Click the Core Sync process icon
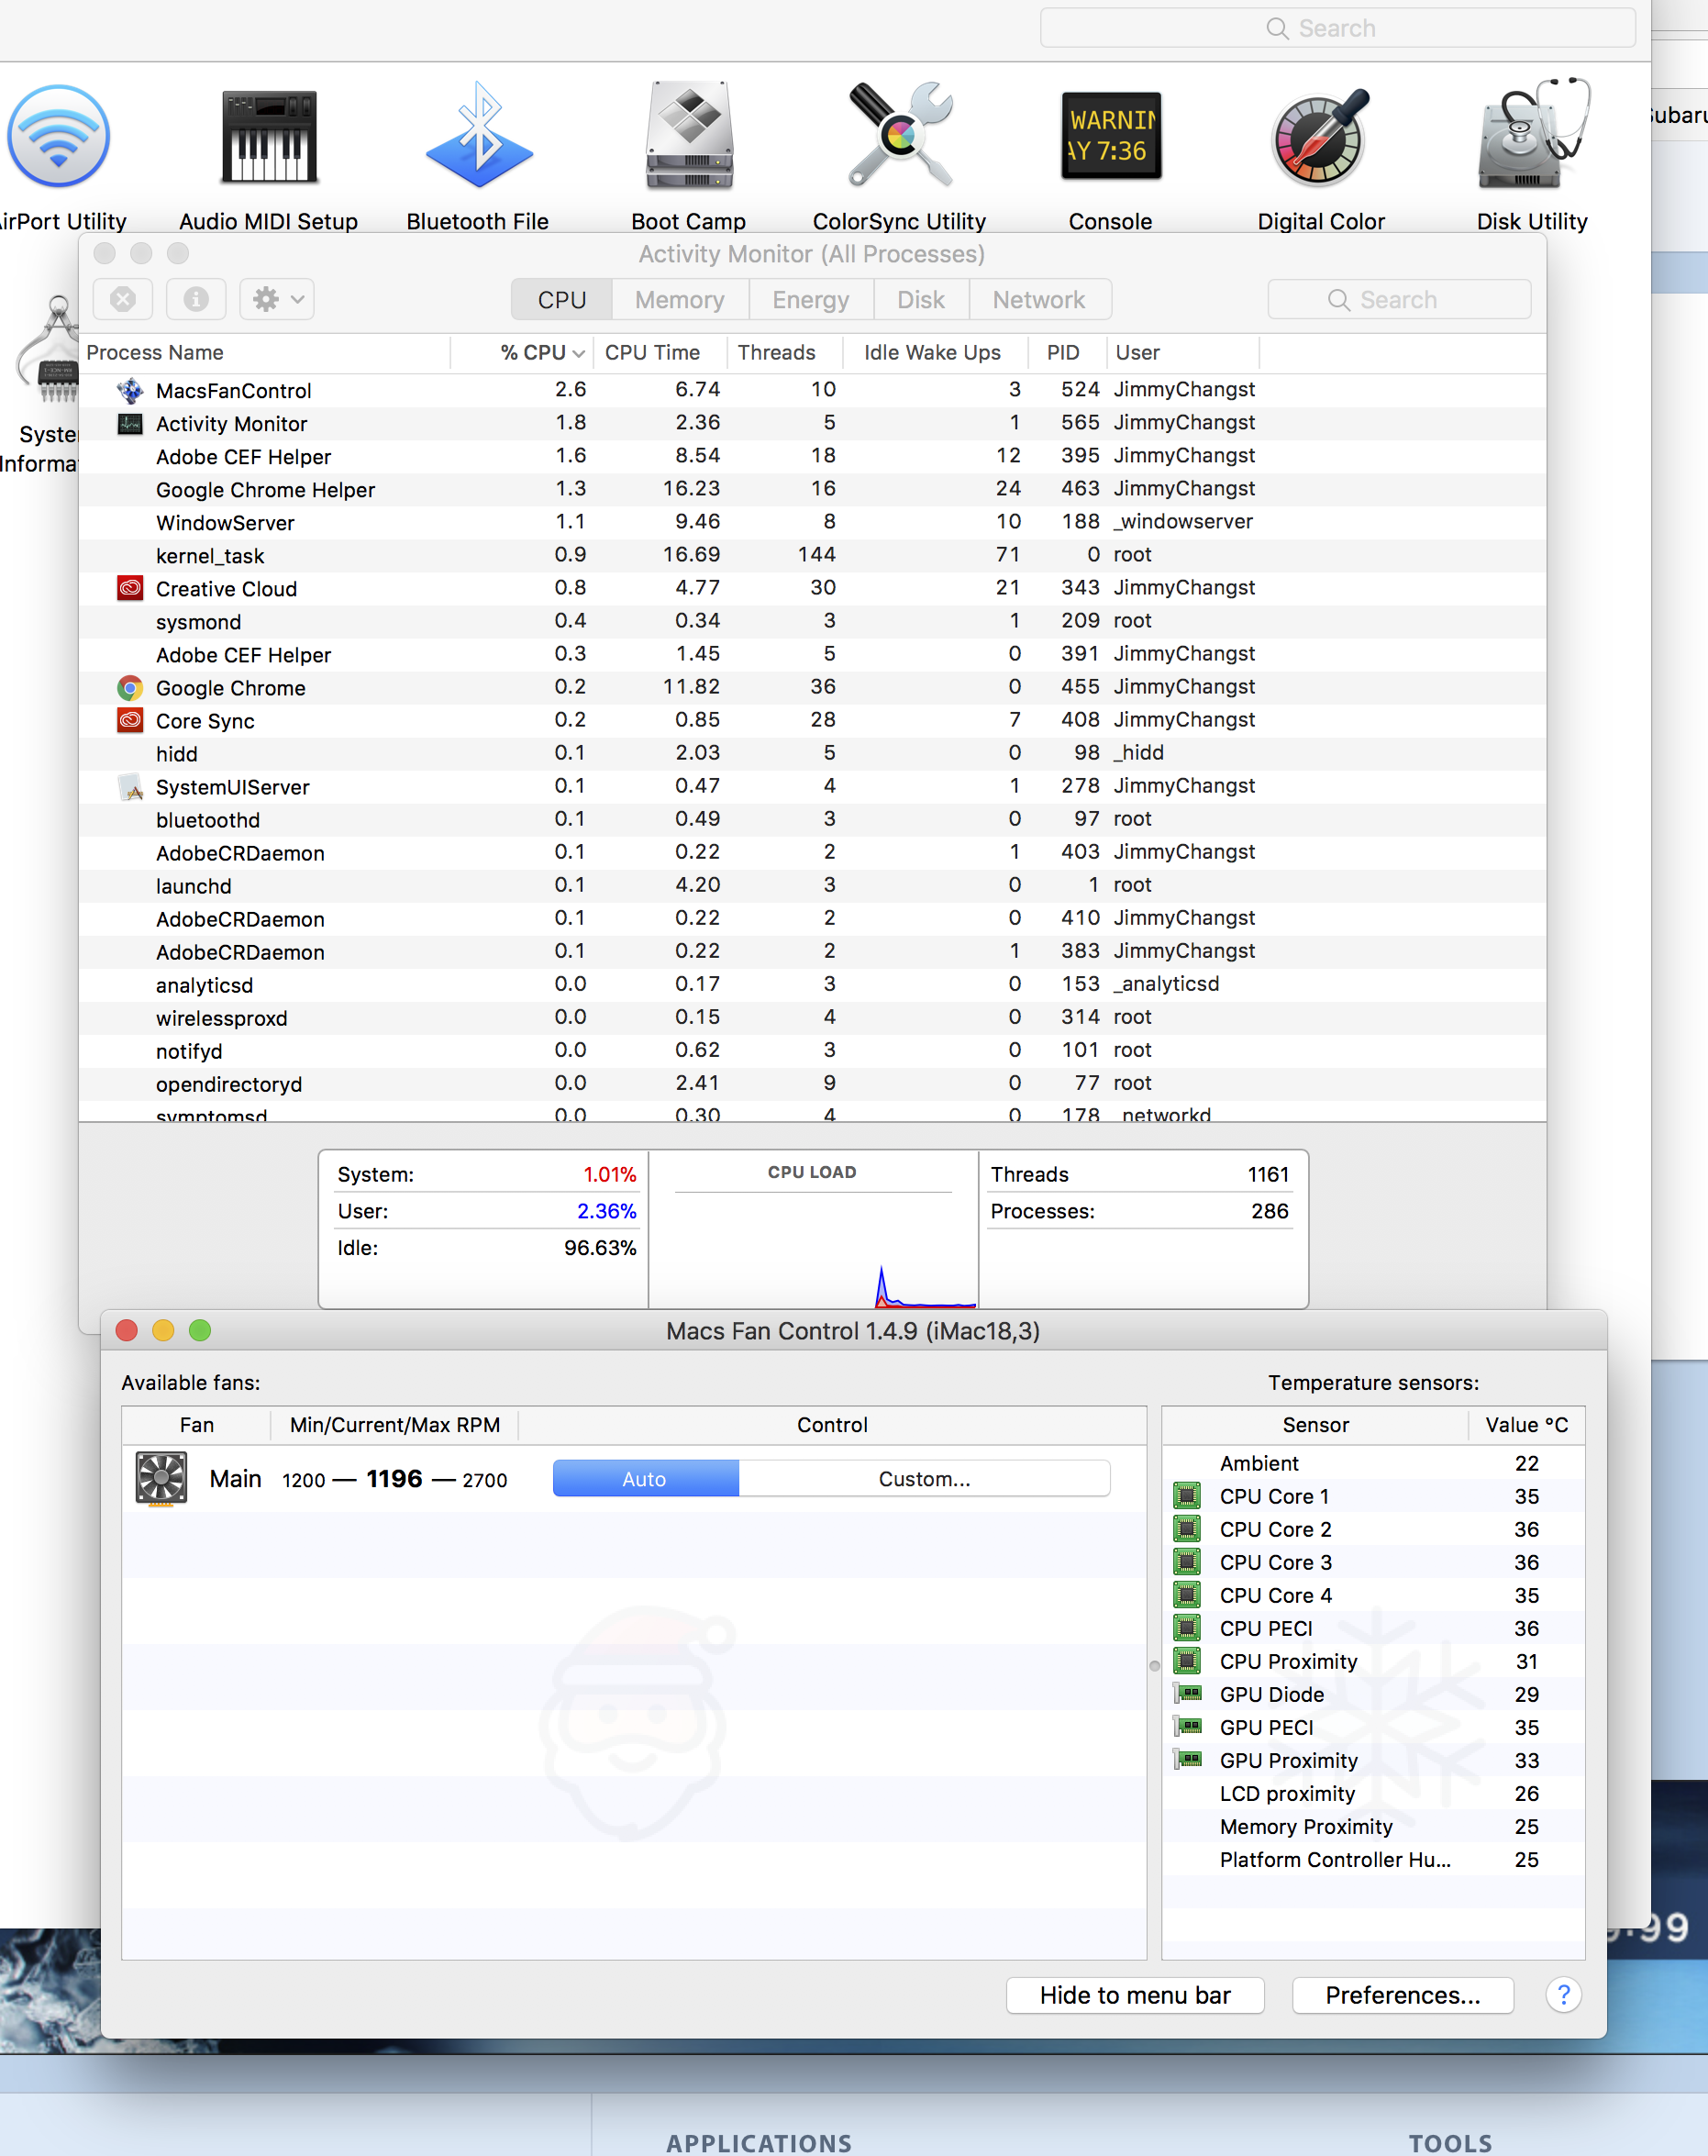 (130, 720)
